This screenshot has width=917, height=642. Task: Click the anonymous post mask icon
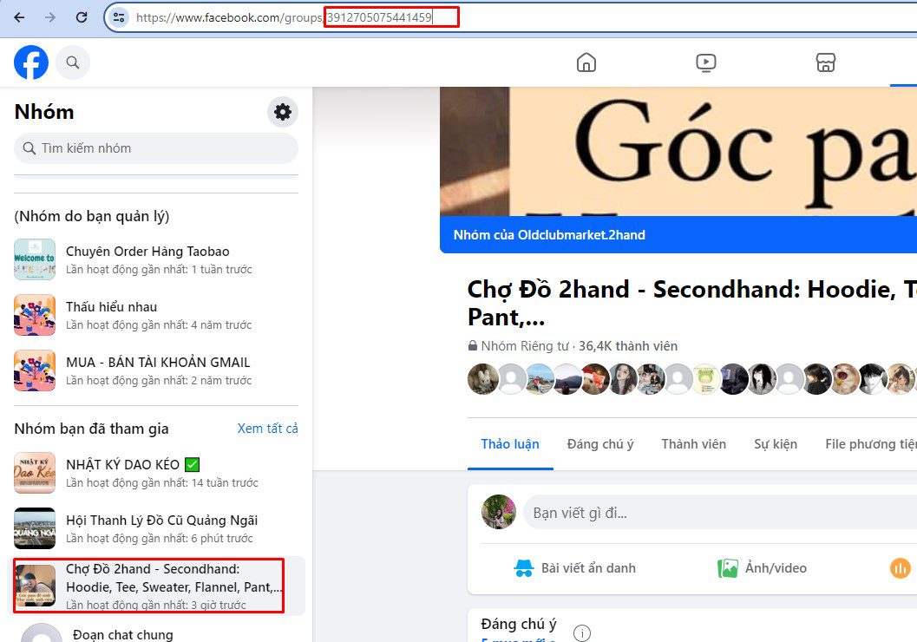coord(523,567)
